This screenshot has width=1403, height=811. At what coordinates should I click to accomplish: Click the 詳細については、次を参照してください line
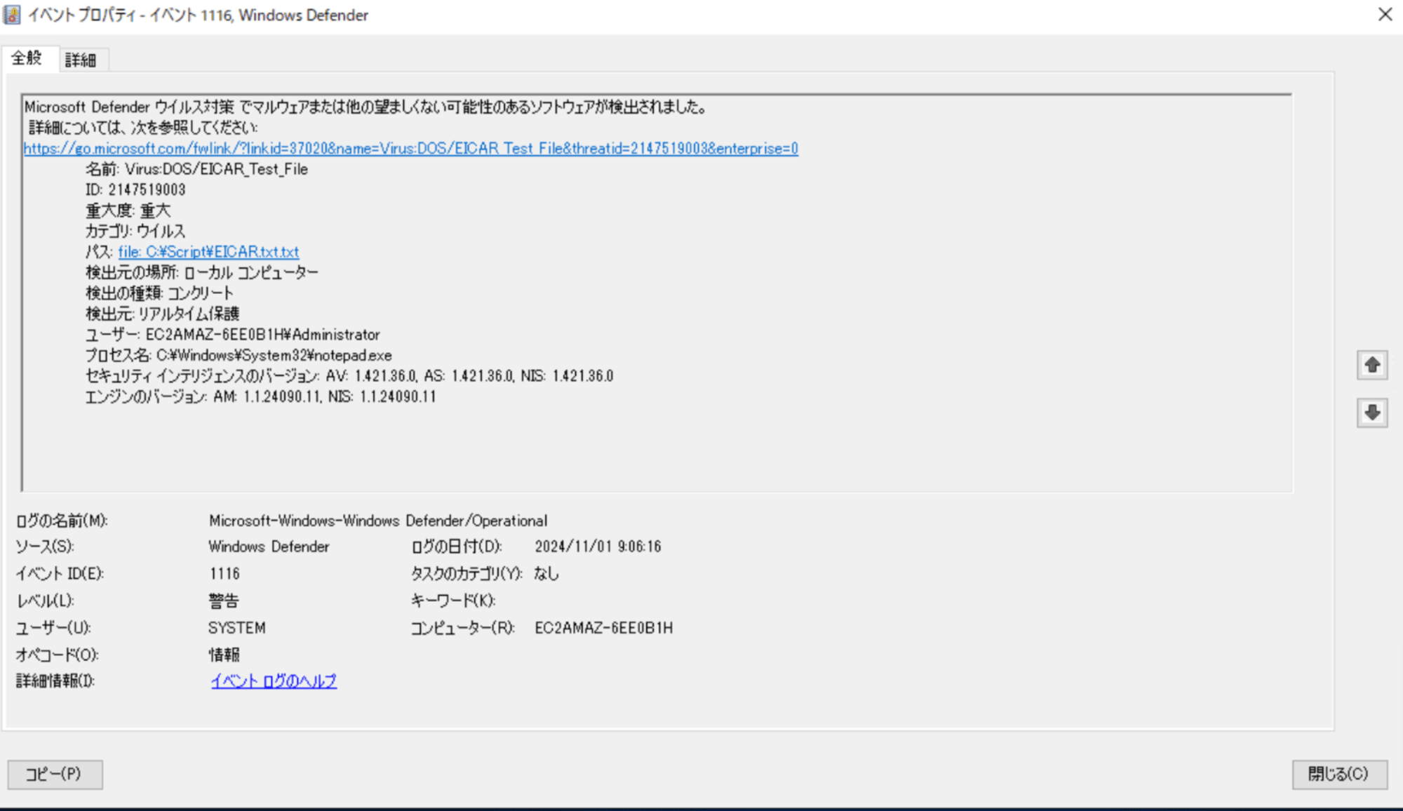pyautogui.click(x=143, y=128)
